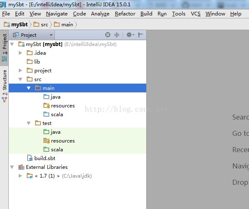Click the mySbt module folder icon in tree
Screen dimensions: 249x209
click(x=21, y=44)
